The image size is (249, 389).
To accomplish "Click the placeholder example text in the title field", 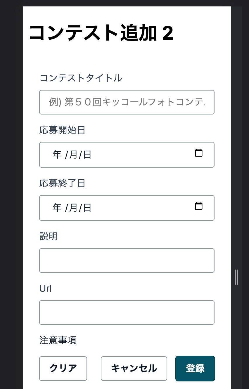I will point(127,102).
